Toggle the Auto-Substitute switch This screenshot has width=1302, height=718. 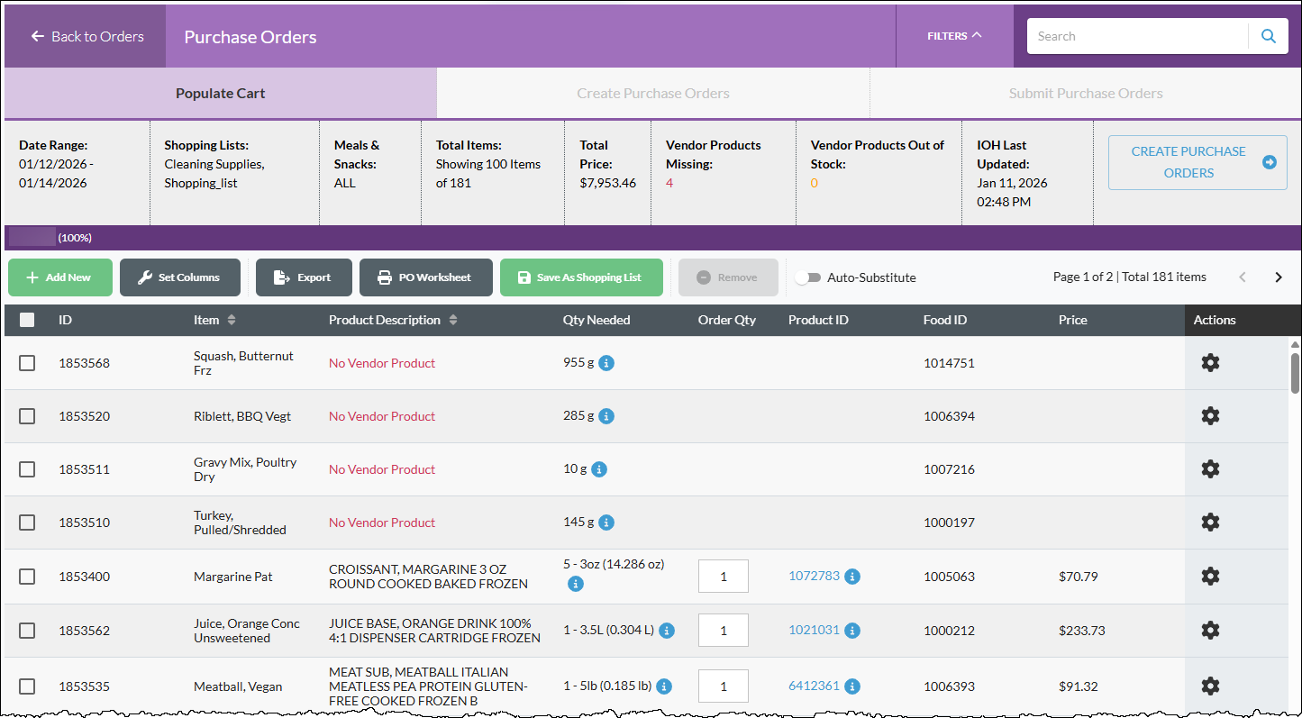tap(807, 278)
